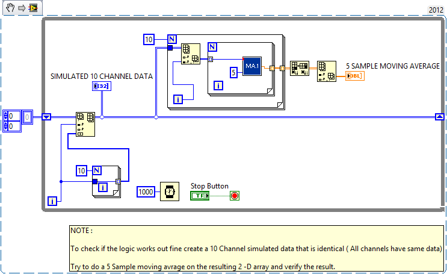Image resolution: width=447 pixels, height=274 pixels.
Task: Click the LabVIEW VI snippet icon
Action: click(34, 8)
